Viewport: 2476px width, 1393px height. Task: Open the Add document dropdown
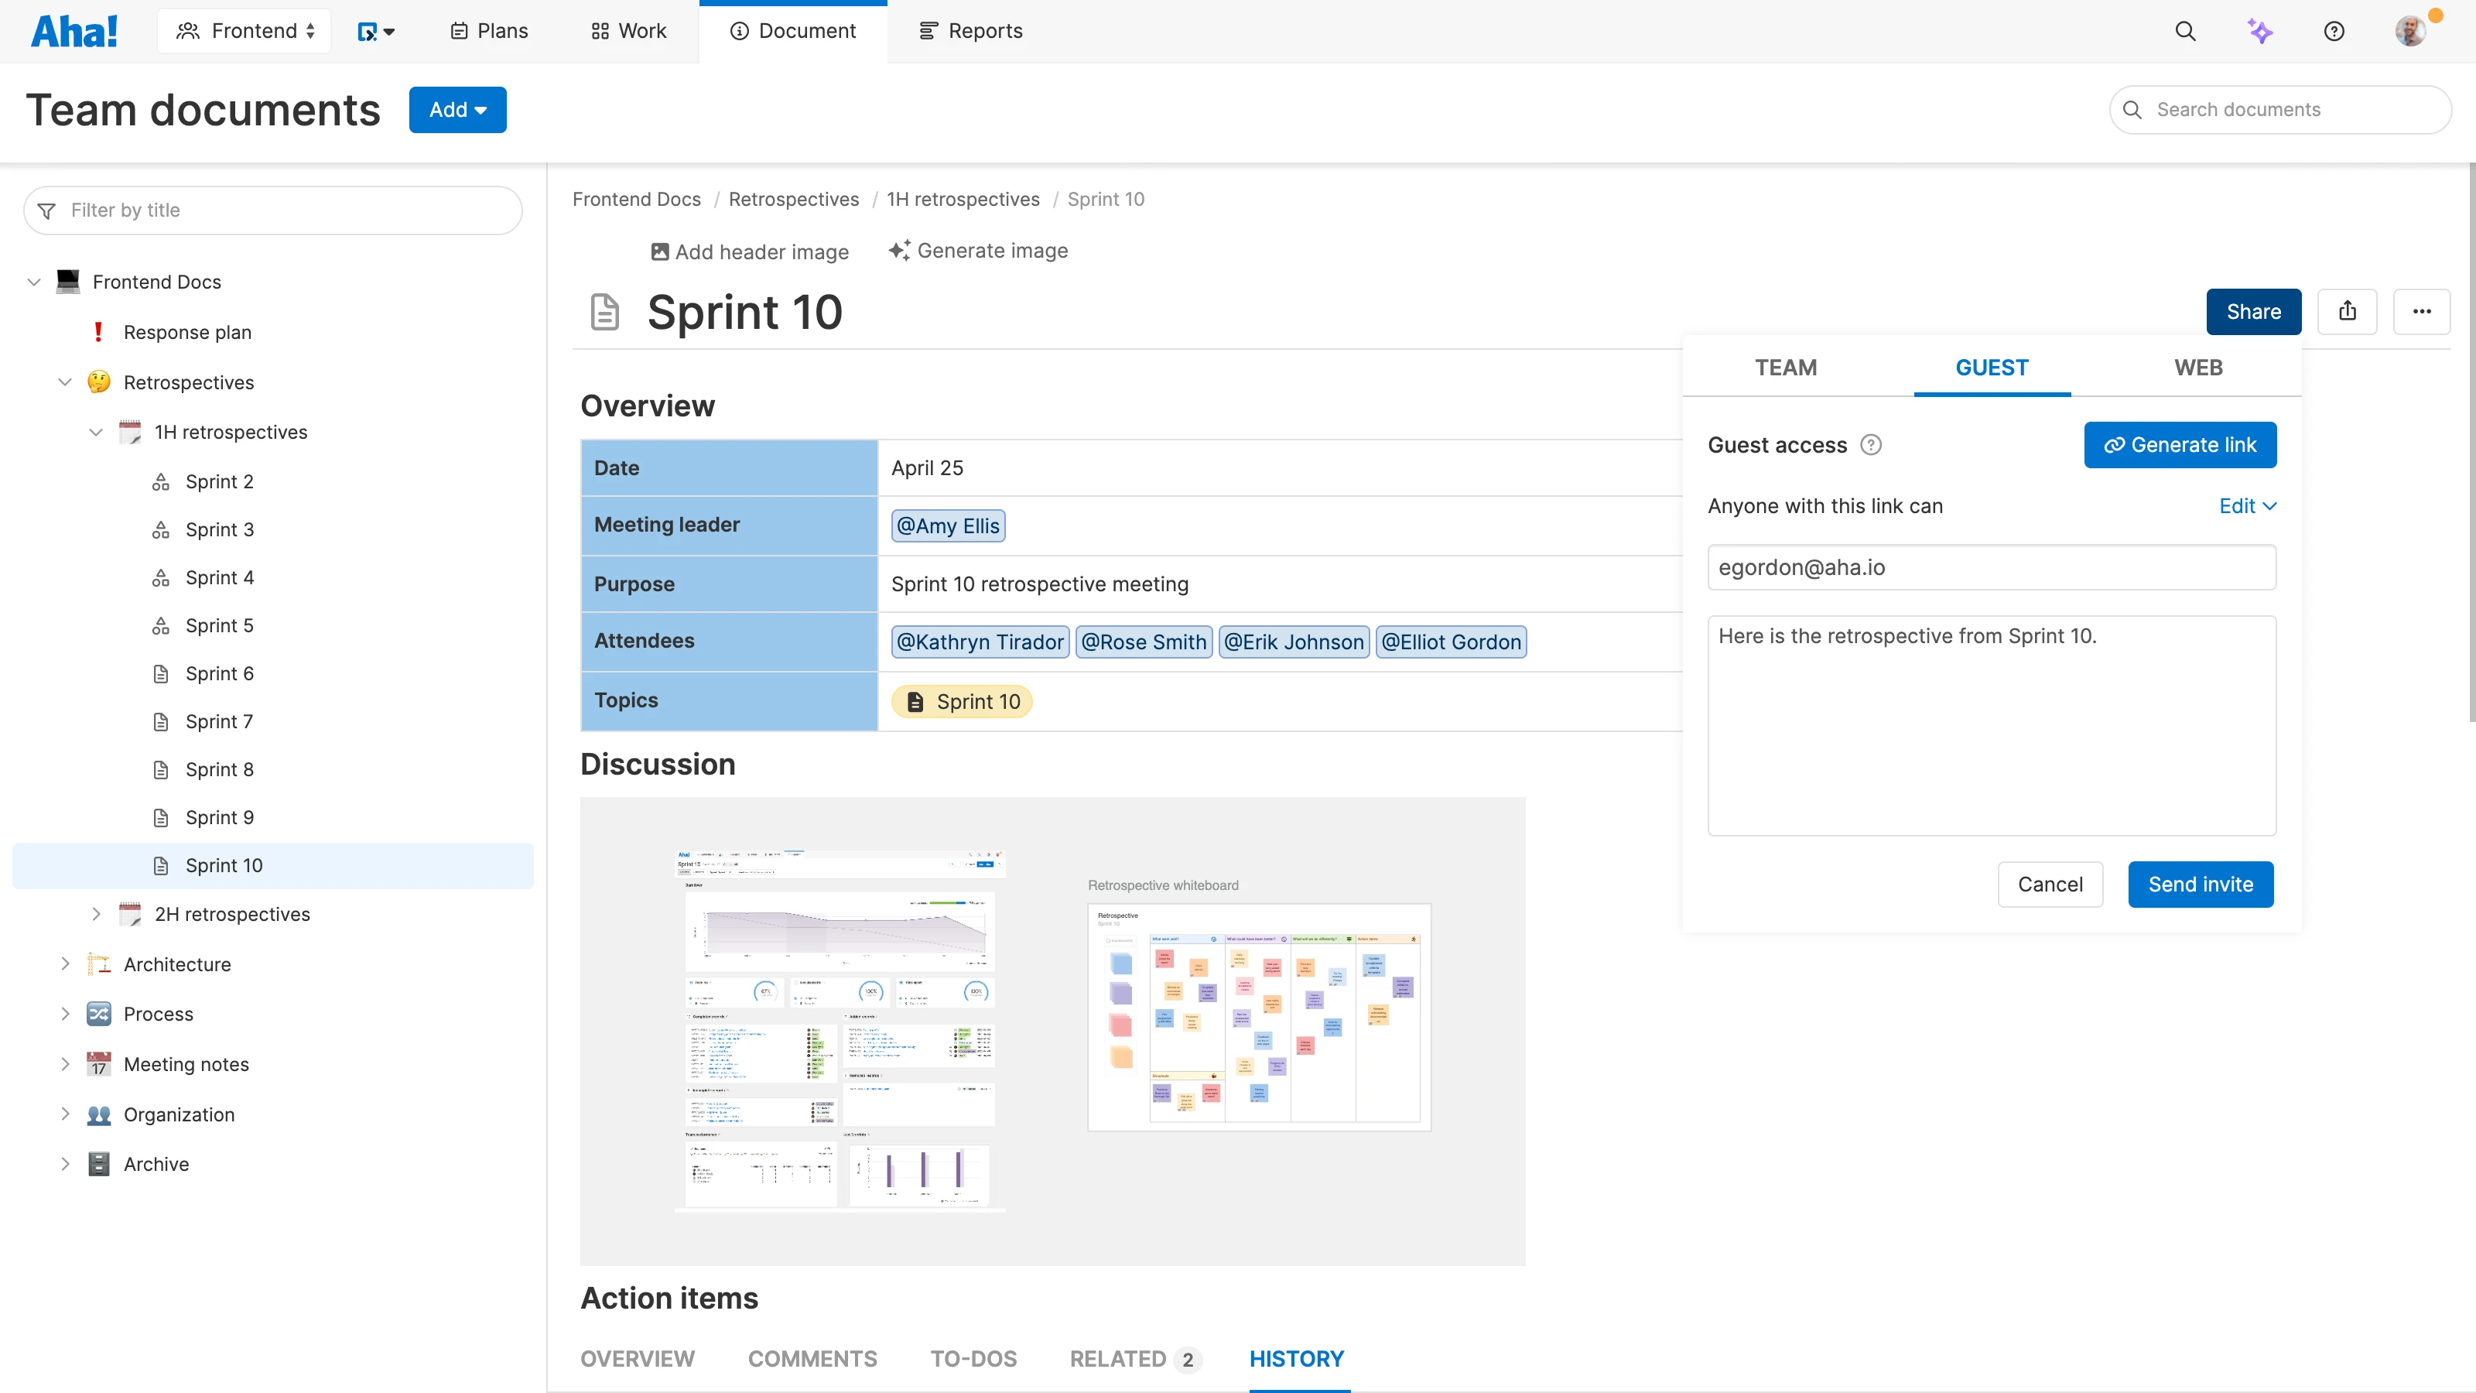pos(457,108)
